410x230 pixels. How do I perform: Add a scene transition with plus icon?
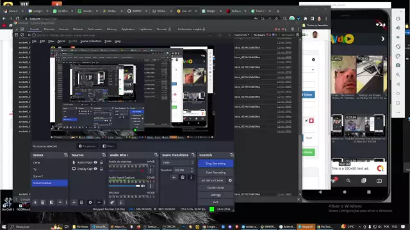174,178
